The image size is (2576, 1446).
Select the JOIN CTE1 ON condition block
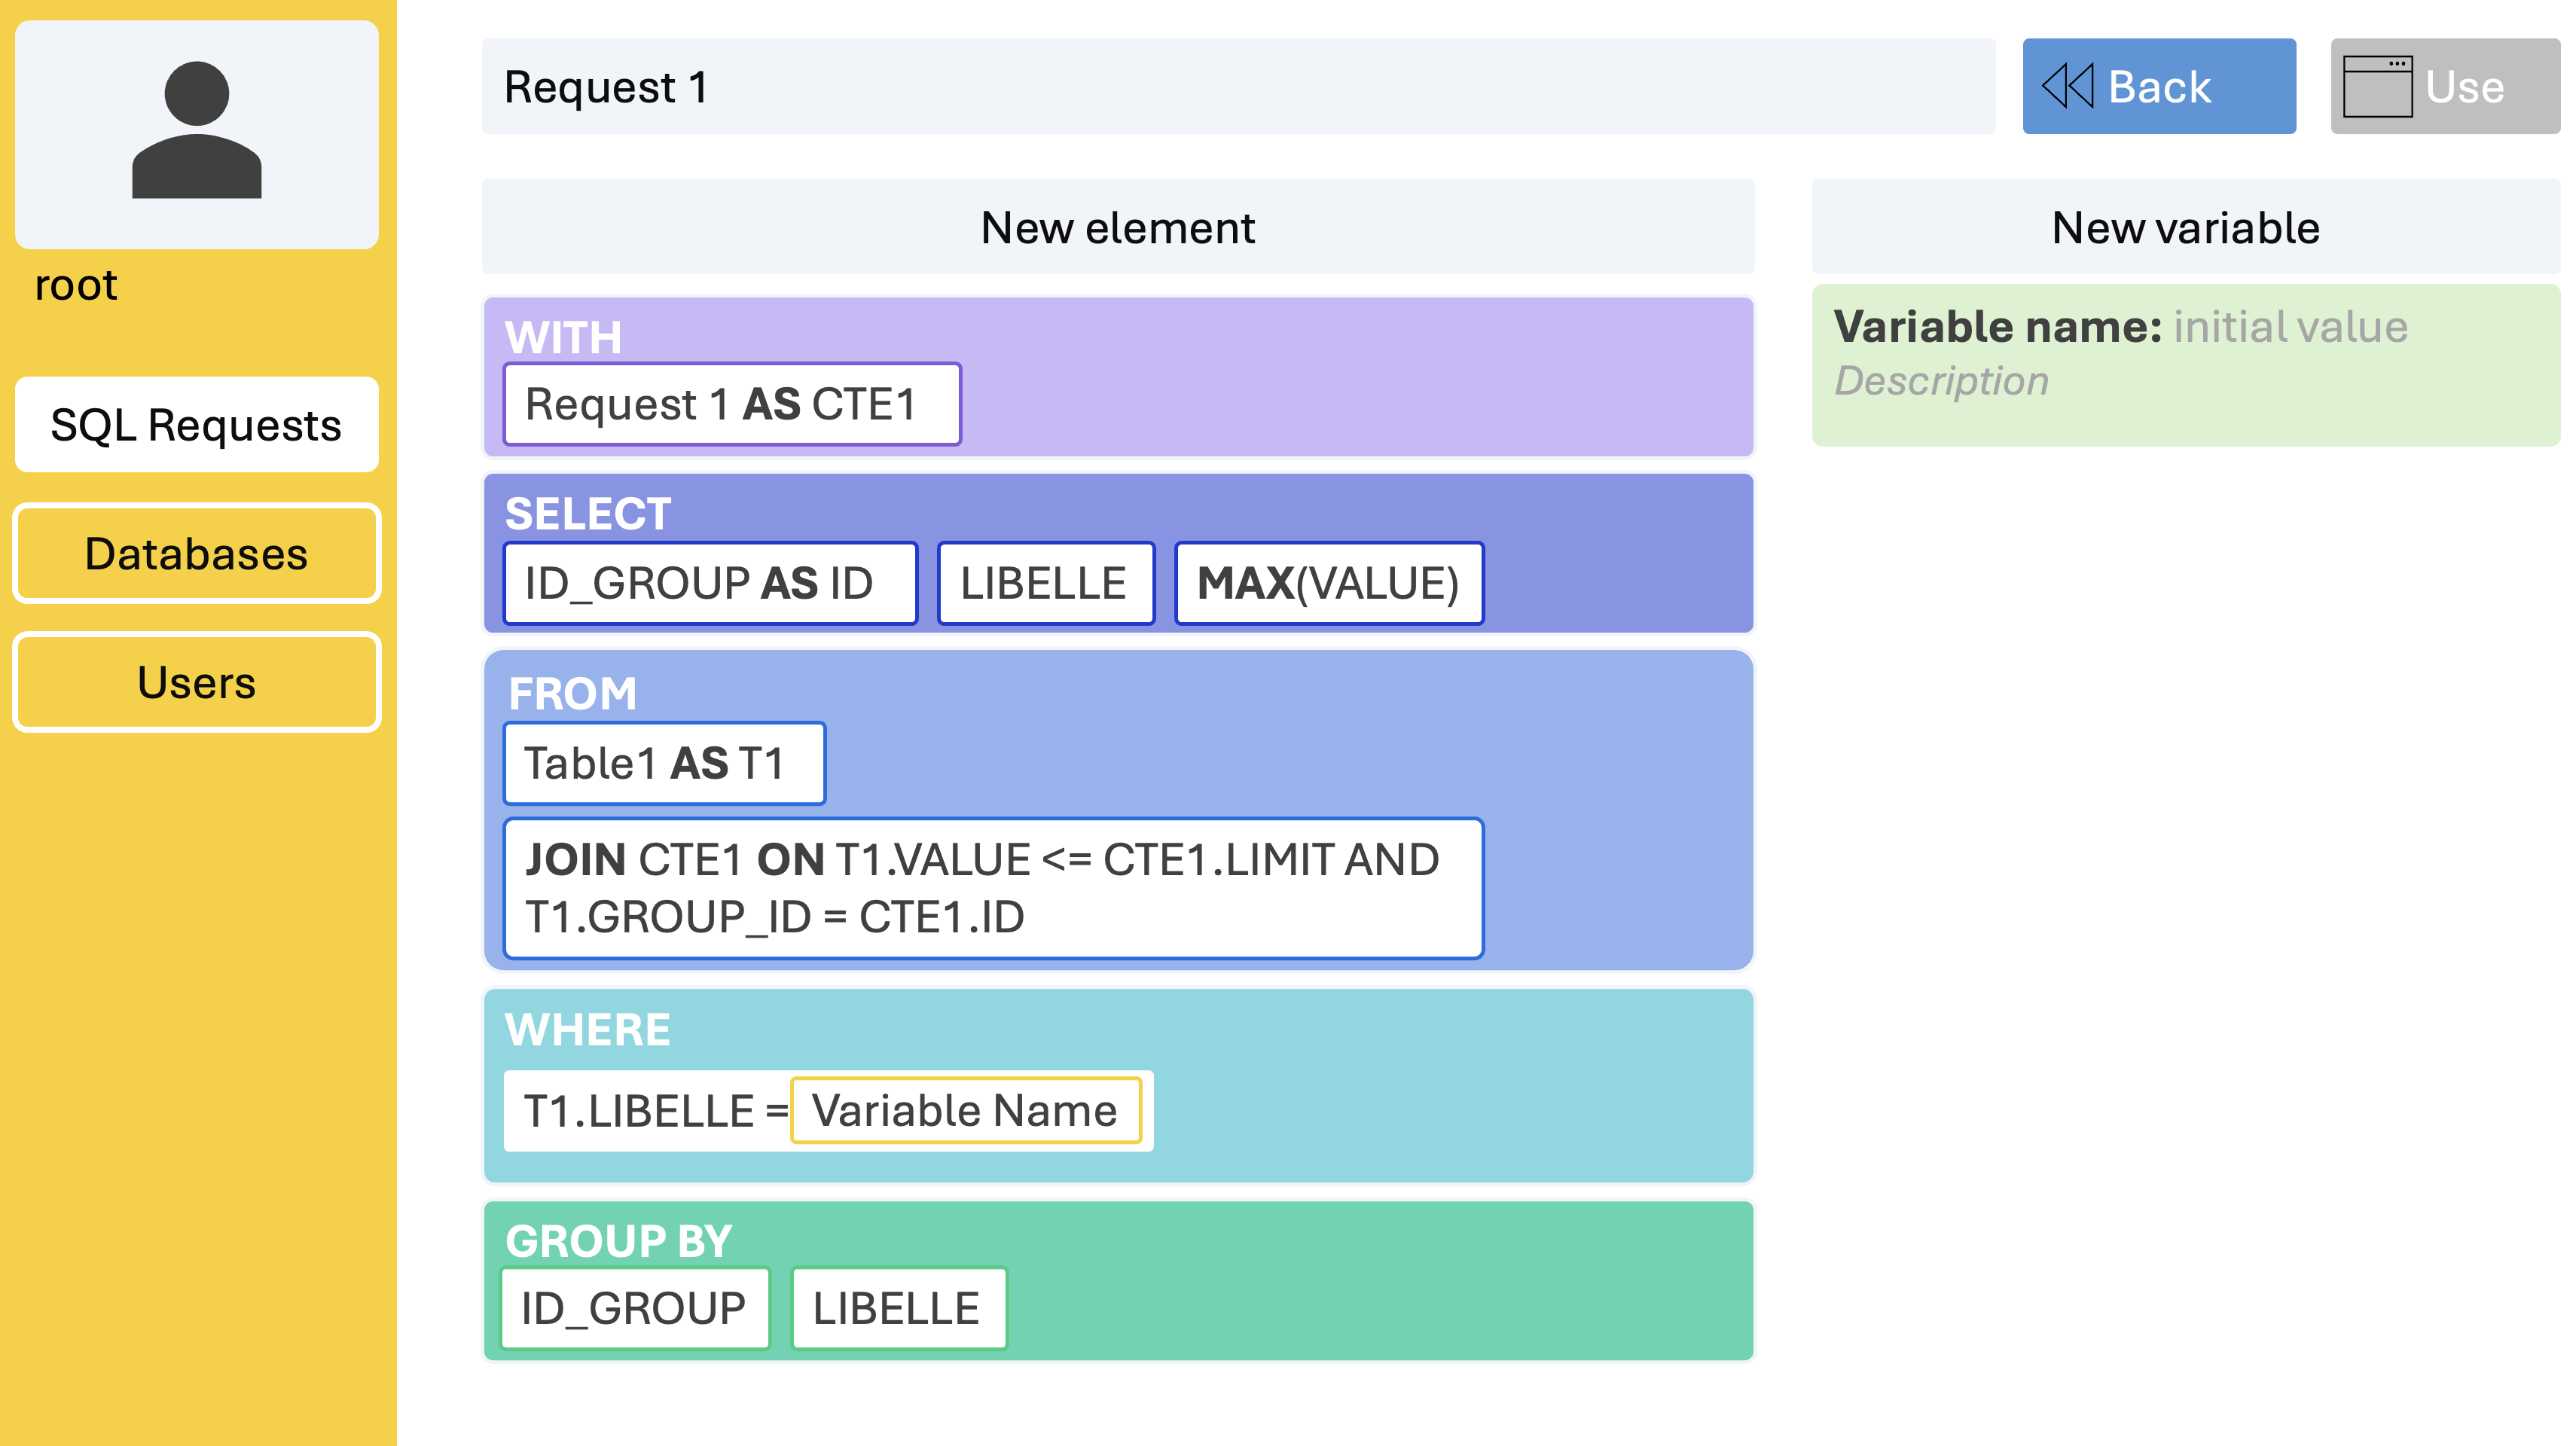pos(993,889)
